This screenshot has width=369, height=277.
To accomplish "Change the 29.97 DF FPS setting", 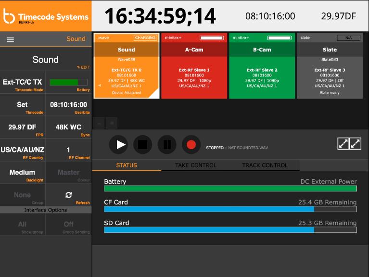I will tap(23, 128).
